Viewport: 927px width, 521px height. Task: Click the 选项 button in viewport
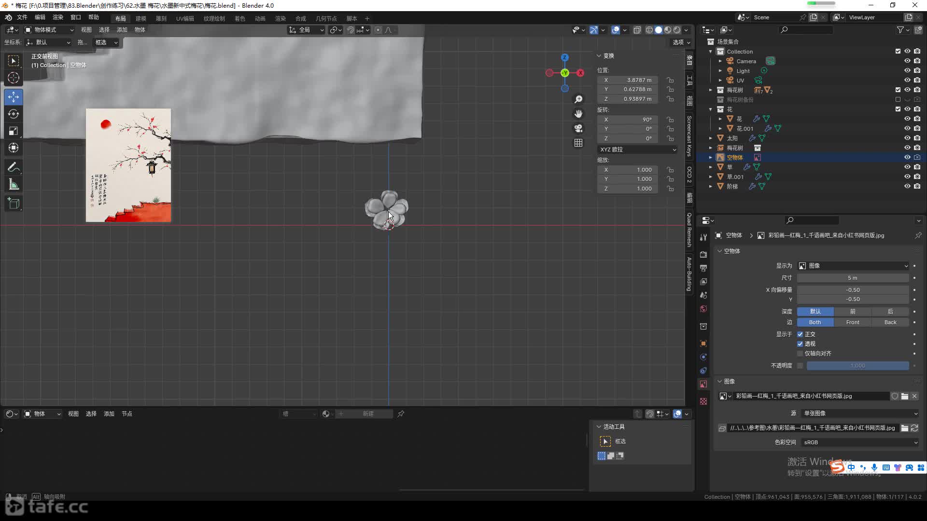point(681,42)
